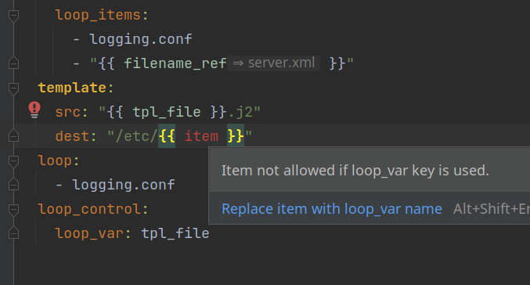Click the red error lightbulb icon

click(34, 110)
